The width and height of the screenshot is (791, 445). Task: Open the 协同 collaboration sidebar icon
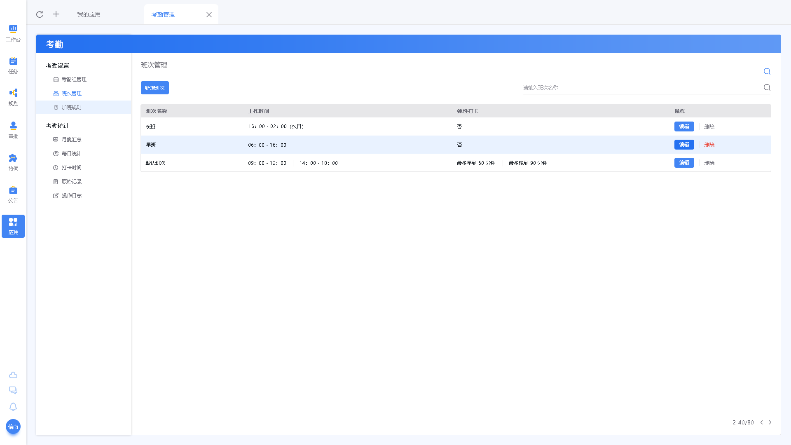[13, 162]
